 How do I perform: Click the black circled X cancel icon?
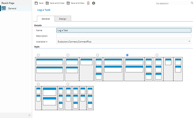pos(94,3)
